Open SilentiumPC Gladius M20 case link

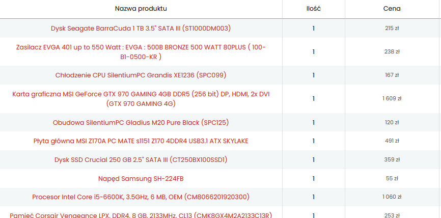point(141,123)
